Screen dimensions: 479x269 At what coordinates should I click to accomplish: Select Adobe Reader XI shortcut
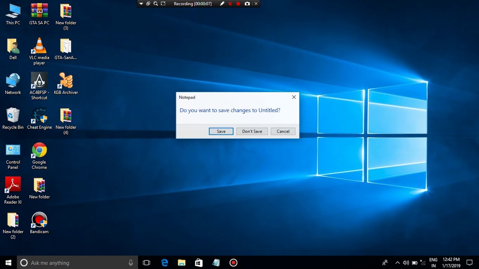(13, 191)
